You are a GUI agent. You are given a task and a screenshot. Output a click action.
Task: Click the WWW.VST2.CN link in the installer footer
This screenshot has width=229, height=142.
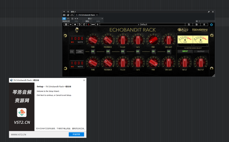pyautogui.click(x=19, y=135)
